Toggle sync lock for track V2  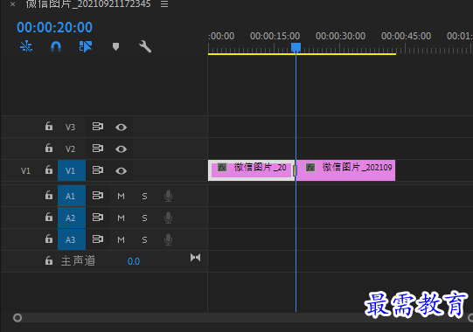97,149
